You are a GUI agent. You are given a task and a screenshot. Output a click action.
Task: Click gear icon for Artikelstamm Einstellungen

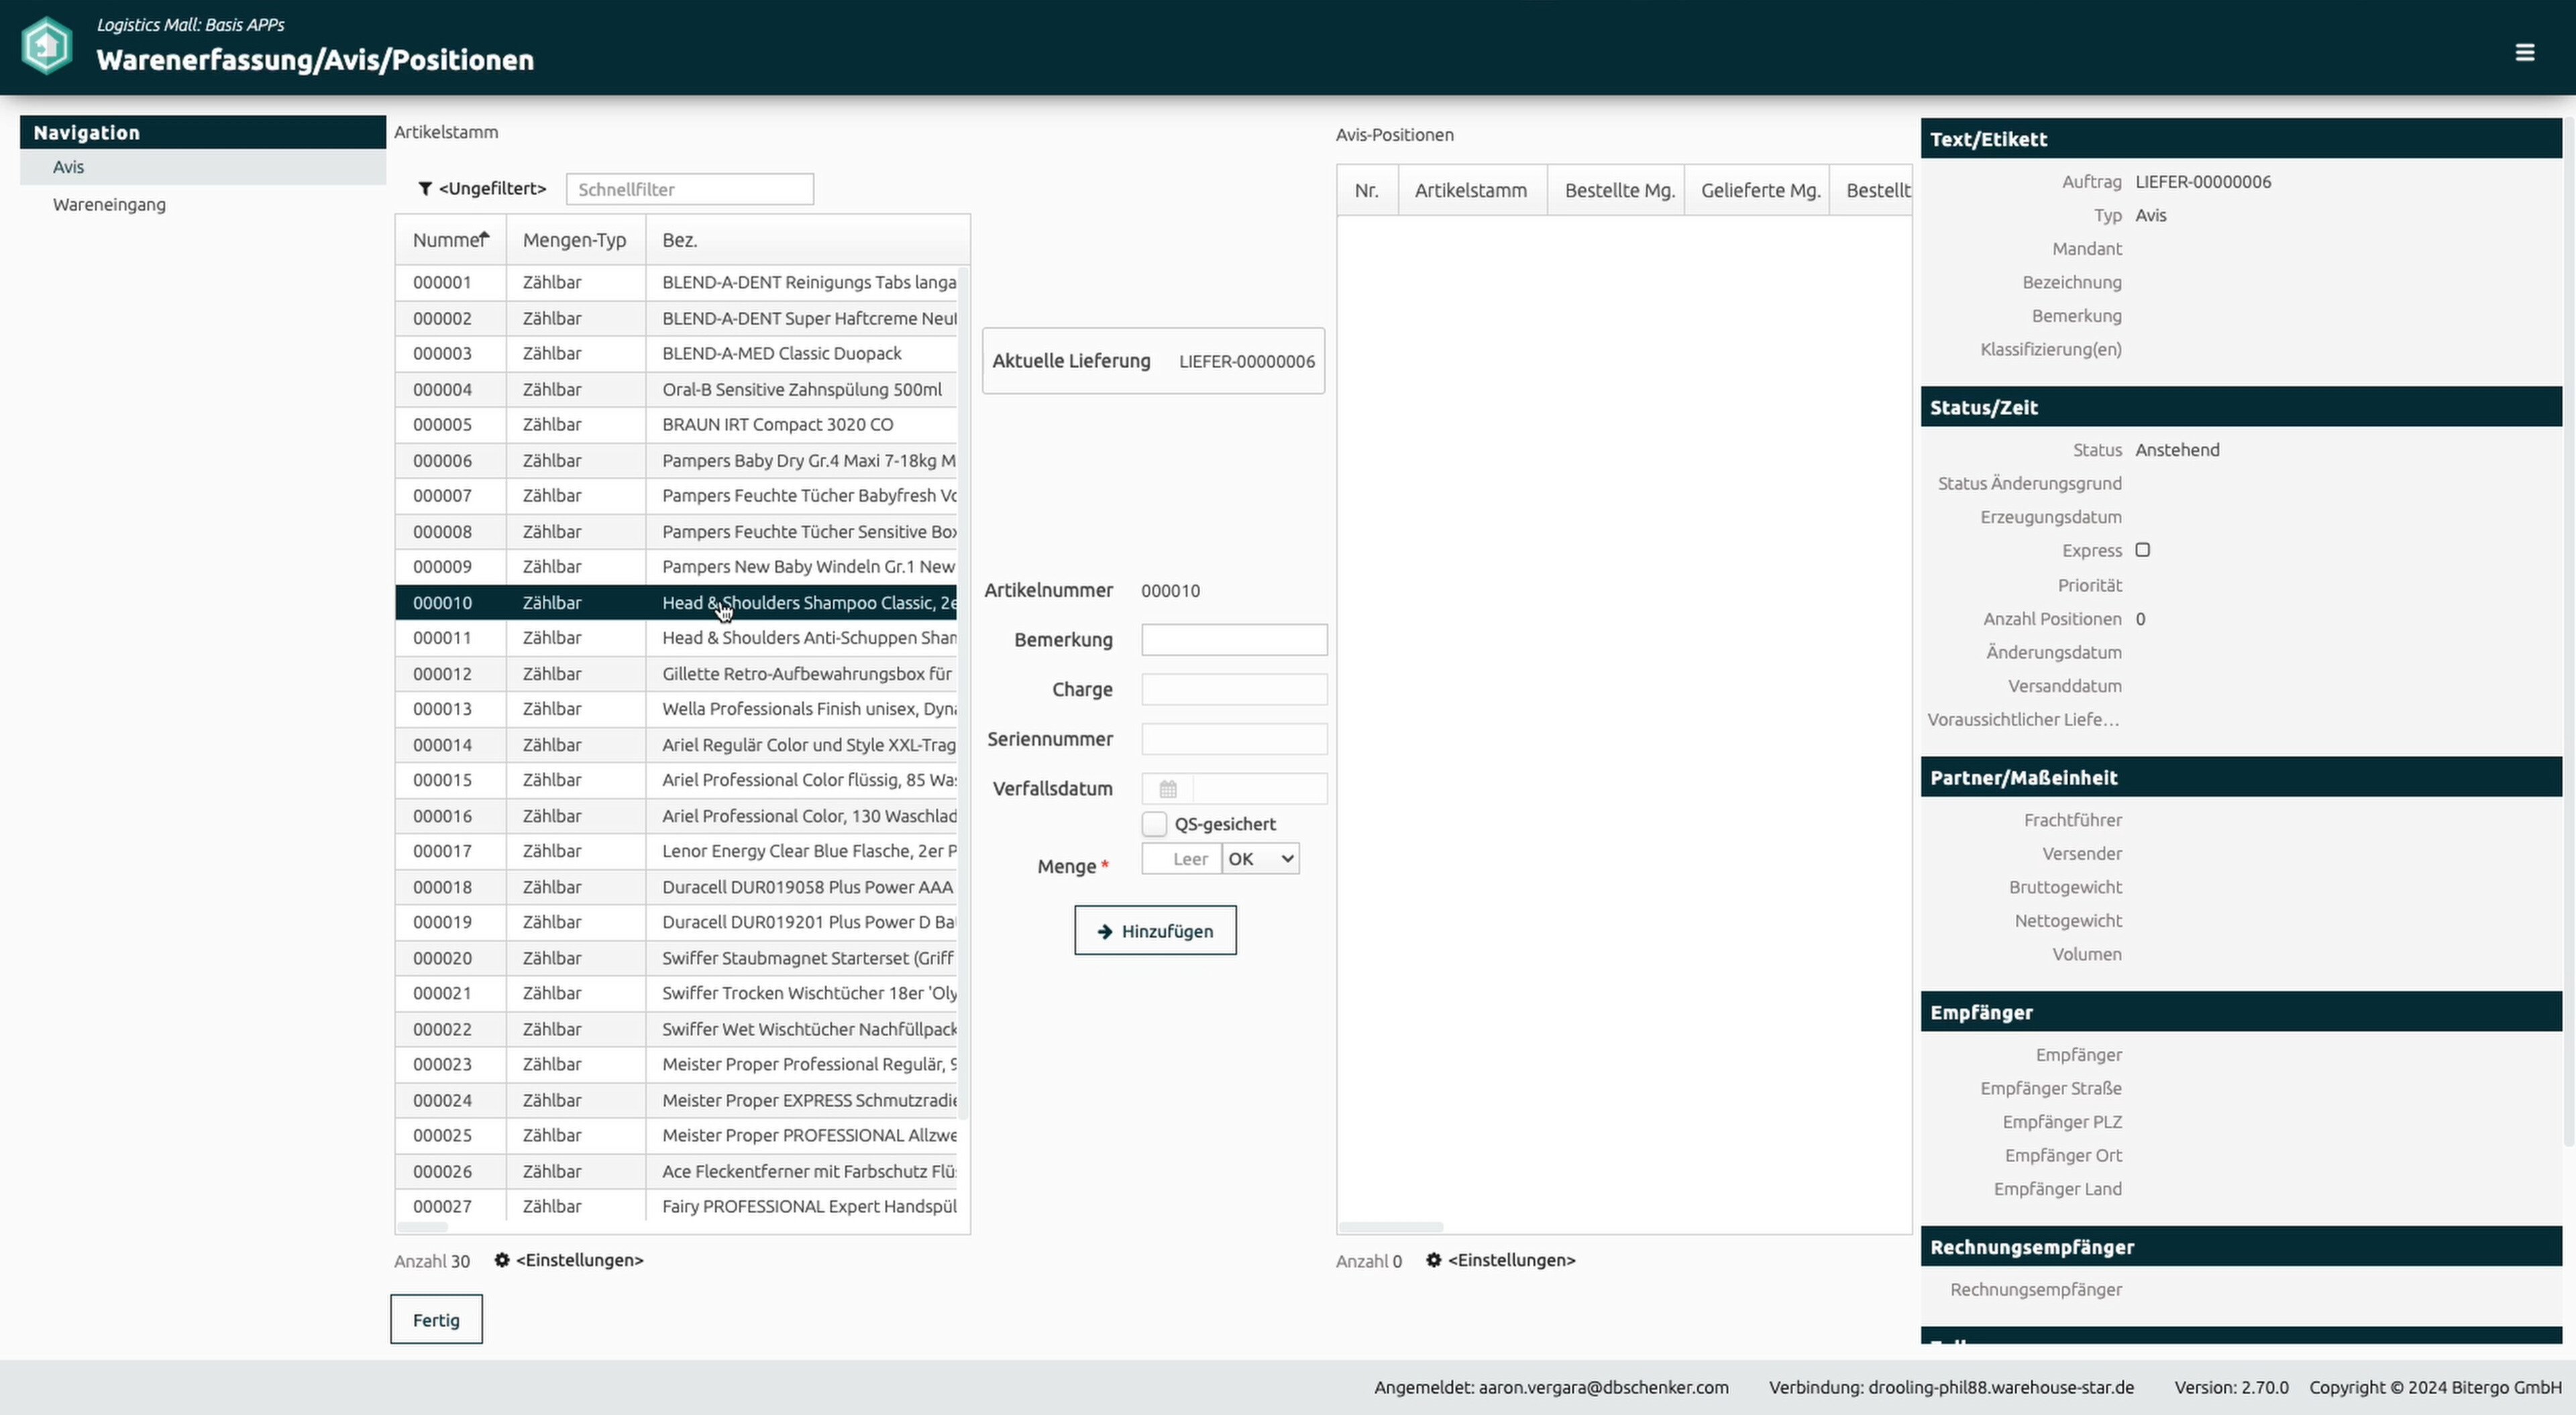502,1260
